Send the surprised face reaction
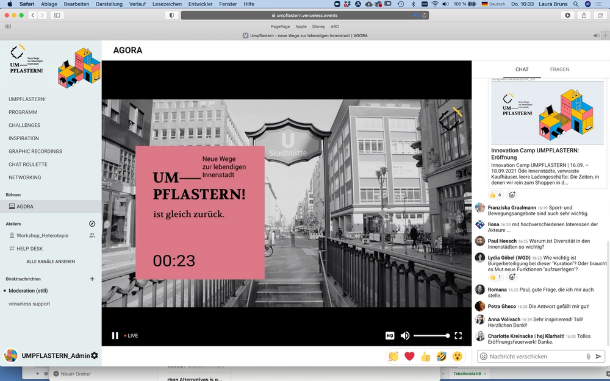This screenshot has width=610, height=381. coord(457,356)
